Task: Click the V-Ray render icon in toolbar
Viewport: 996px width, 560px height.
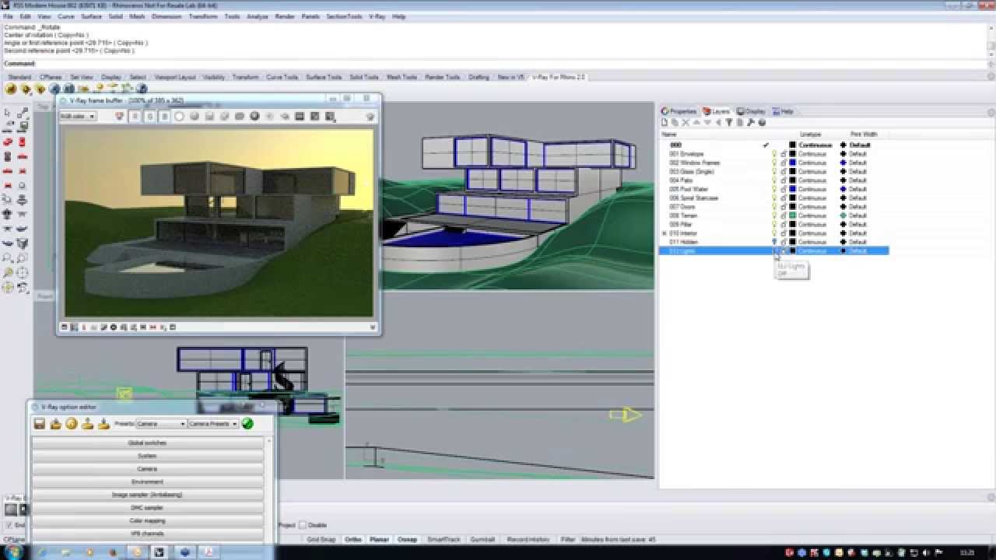Action: coord(54,89)
